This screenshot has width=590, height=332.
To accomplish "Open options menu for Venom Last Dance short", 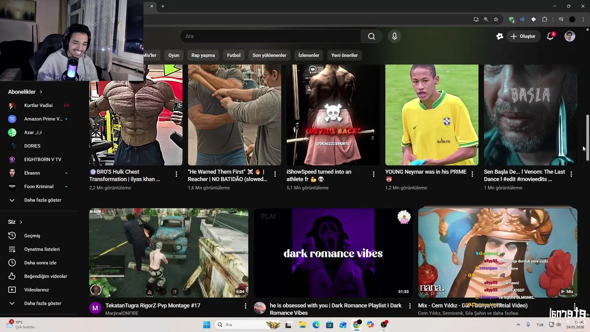I will (571, 174).
